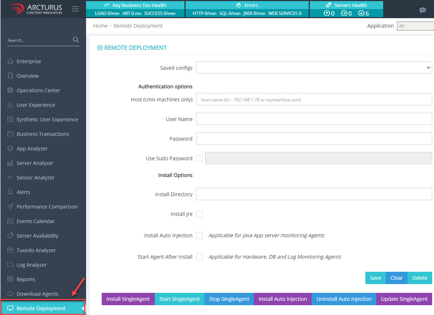Screen dimensions: 434x315
Task: Select Remote Deployment in the sidebar
Action: pyautogui.click(x=41, y=308)
